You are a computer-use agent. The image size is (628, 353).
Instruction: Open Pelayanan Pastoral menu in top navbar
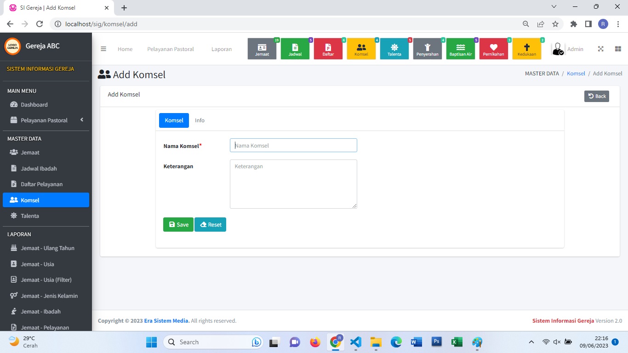171,49
